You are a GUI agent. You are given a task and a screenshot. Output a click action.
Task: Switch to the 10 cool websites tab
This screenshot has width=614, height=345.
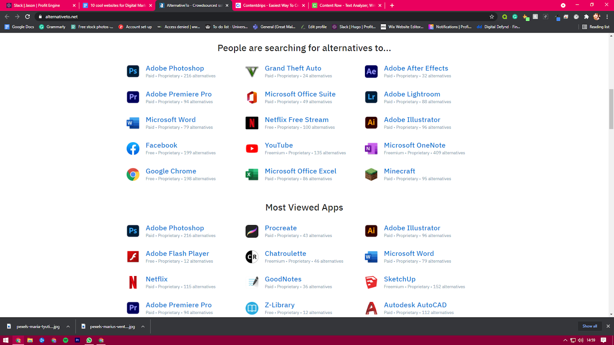[x=117, y=5]
